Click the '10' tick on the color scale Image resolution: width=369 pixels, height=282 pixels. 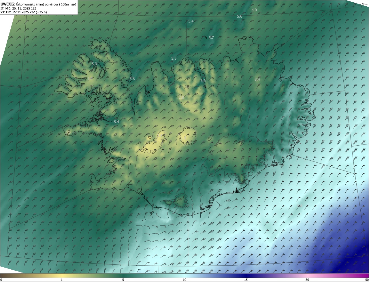[184, 280]
